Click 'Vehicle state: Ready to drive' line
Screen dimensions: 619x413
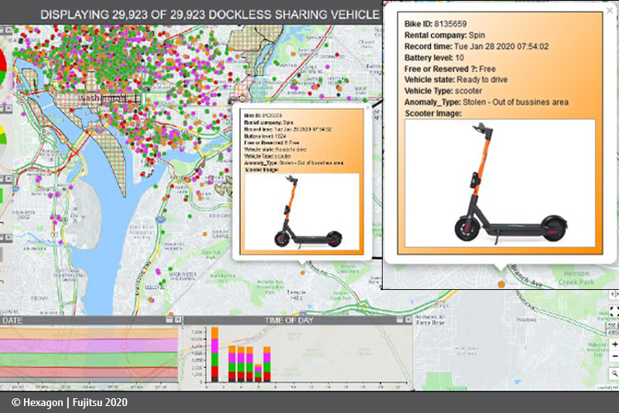tap(456, 80)
